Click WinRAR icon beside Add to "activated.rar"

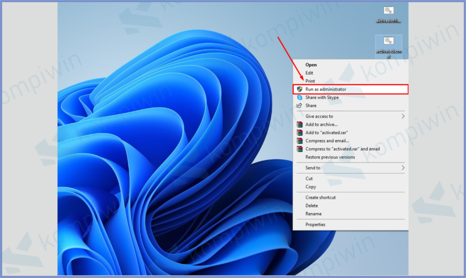pos(299,133)
